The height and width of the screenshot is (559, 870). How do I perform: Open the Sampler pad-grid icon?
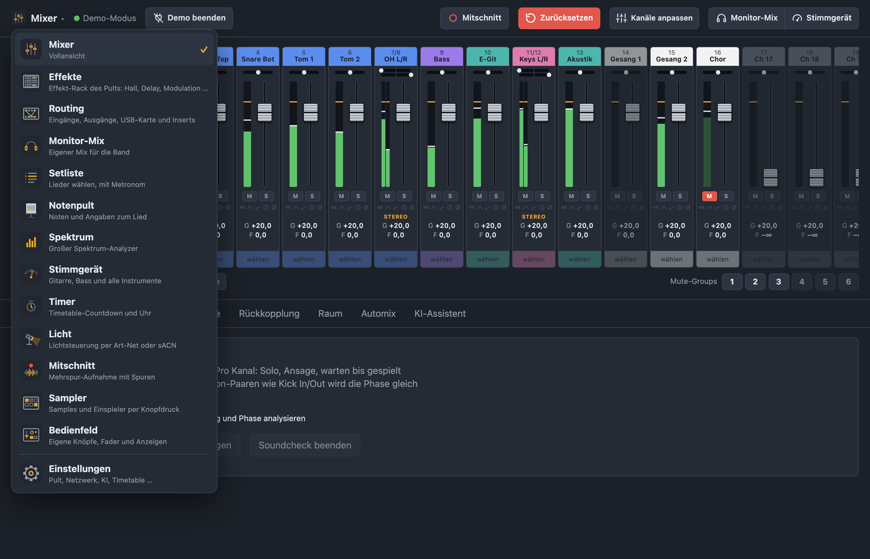tap(31, 402)
